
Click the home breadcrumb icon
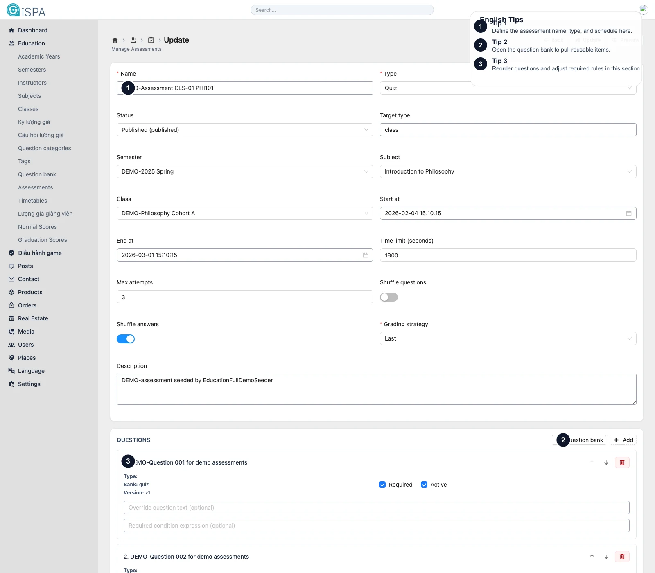tap(115, 40)
